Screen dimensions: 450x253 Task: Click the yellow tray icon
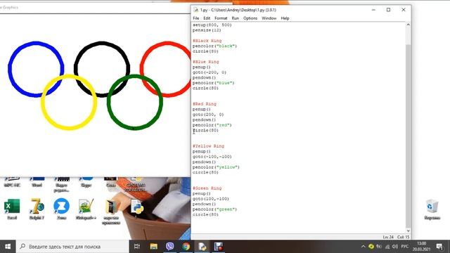point(371,247)
